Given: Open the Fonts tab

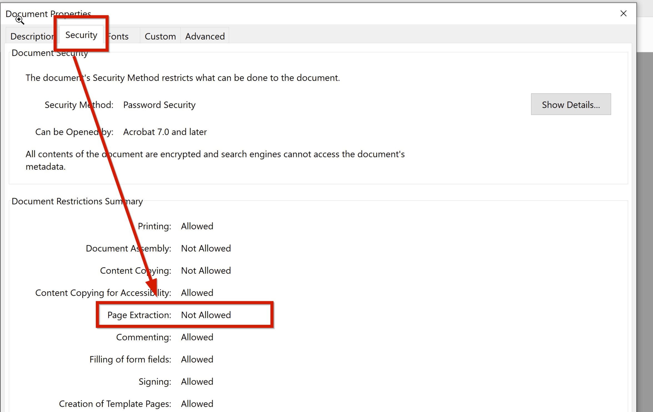Looking at the screenshot, I should [119, 36].
